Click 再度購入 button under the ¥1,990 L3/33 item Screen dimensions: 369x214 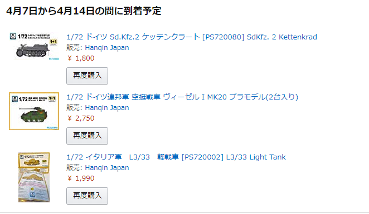tap(88, 196)
